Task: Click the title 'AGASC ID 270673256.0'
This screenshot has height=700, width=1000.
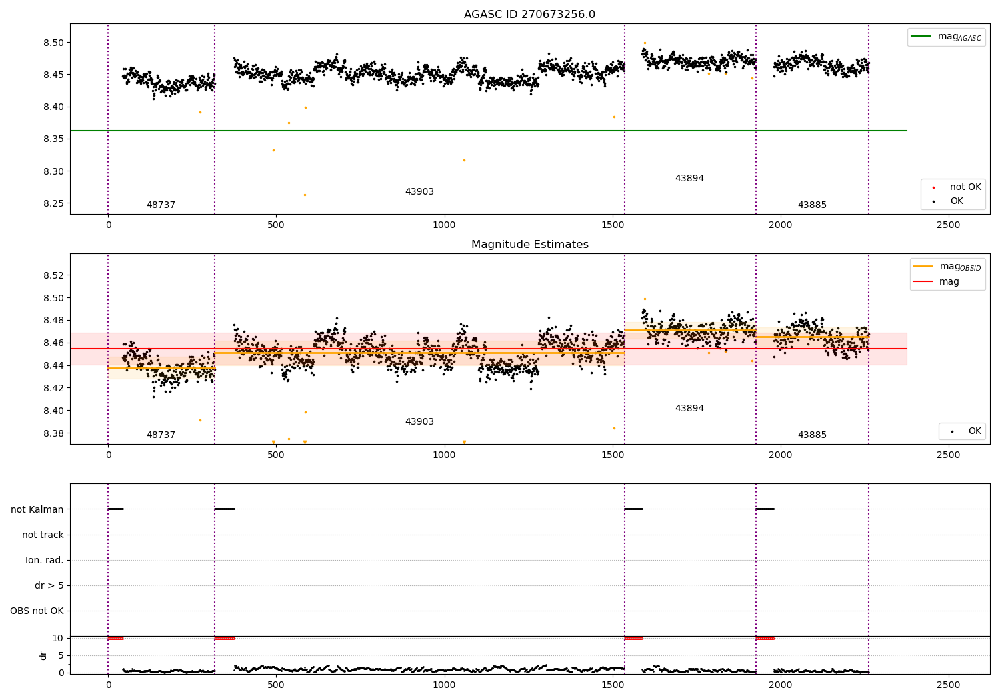Action: [x=529, y=15]
